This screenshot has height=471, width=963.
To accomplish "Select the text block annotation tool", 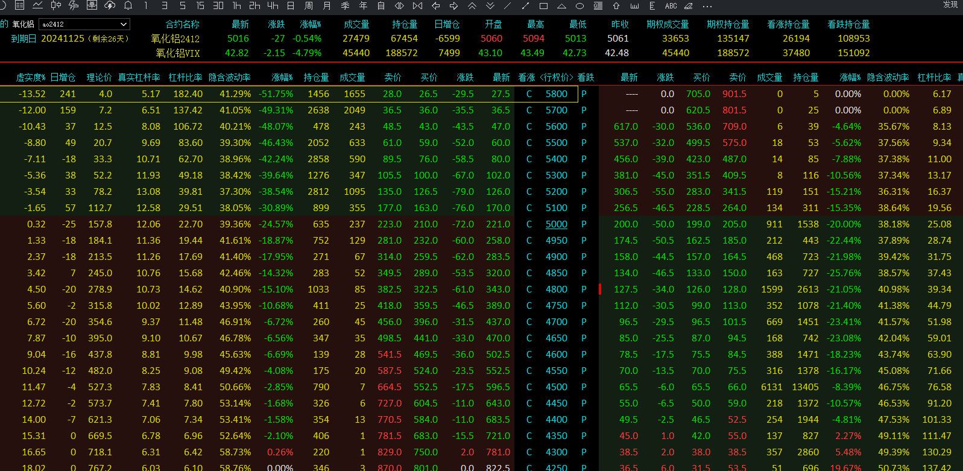I will pyautogui.click(x=598, y=5).
